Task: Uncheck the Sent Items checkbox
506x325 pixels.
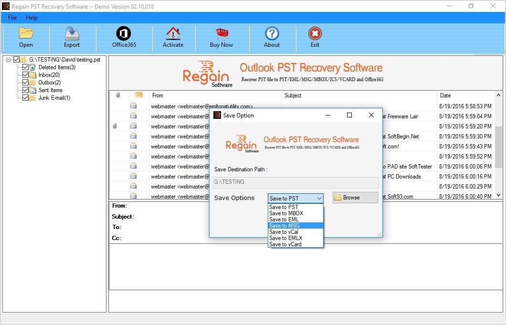Action: (25, 90)
